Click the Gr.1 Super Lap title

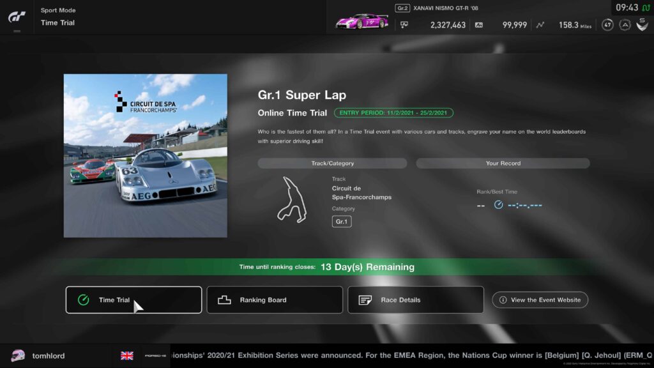(302, 95)
